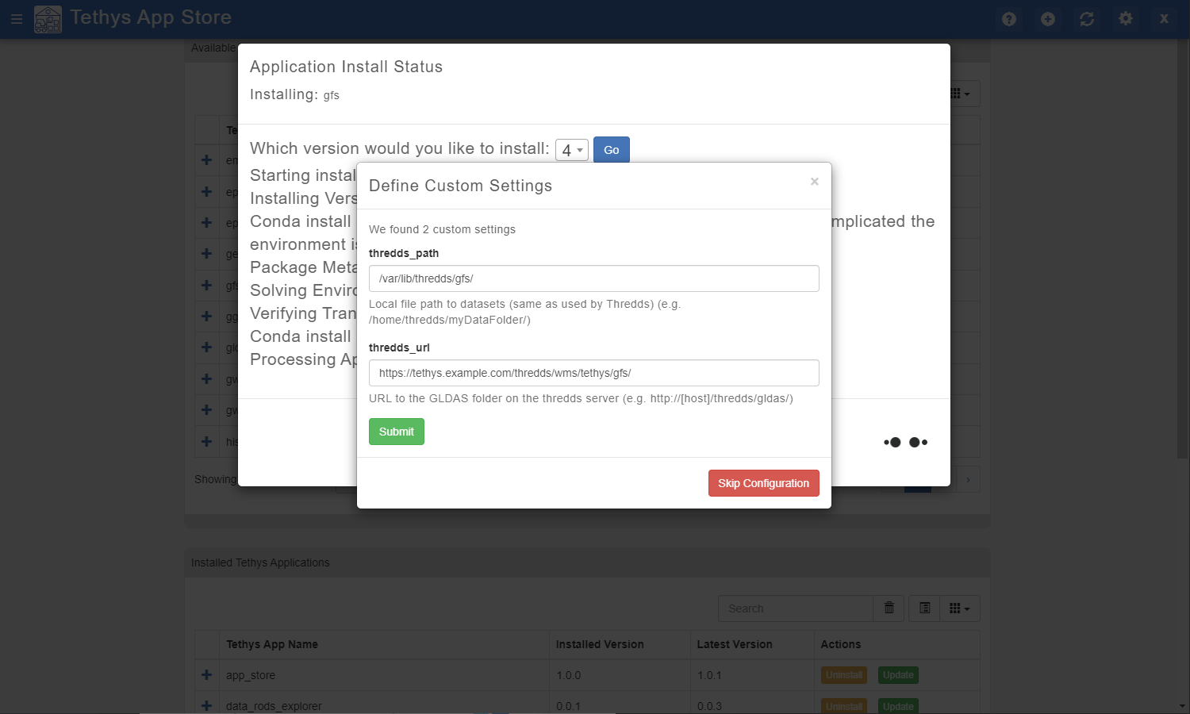Click the add application plus icon in header

pos(1048,19)
